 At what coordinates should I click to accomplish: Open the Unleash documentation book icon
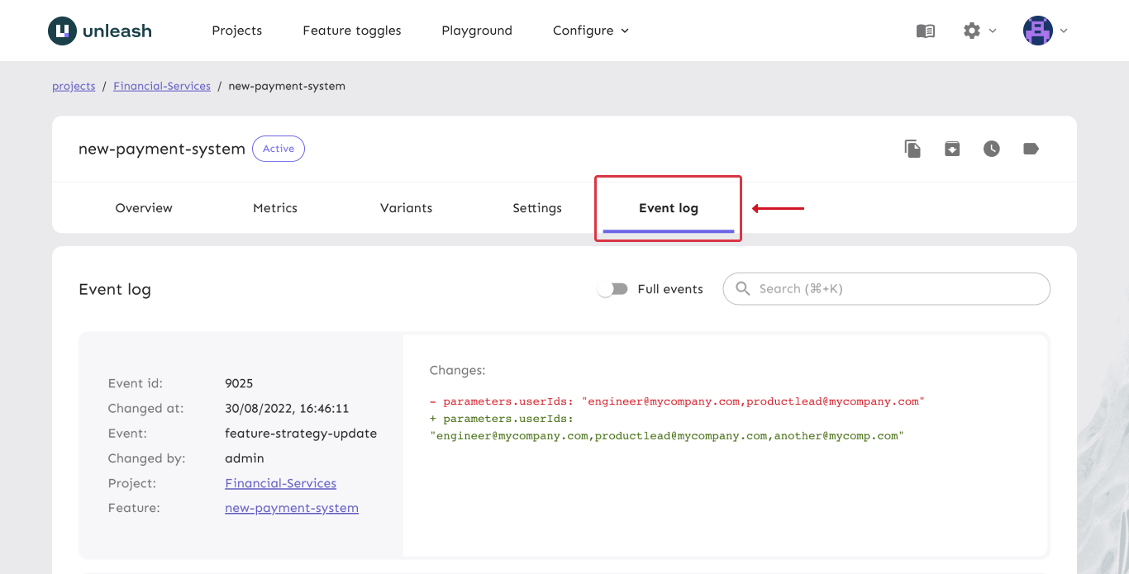[x=925, y=31]
